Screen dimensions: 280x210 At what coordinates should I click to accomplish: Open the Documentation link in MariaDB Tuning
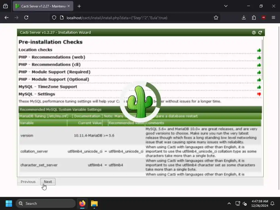(87, 116)
